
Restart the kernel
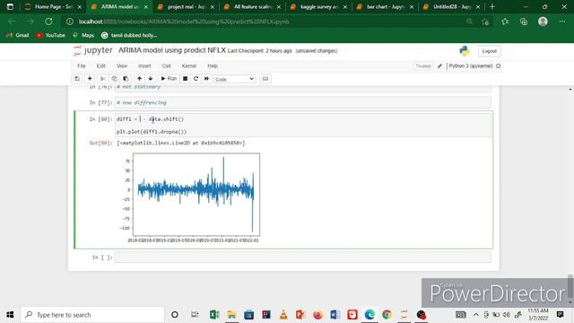tap(196, 79)
